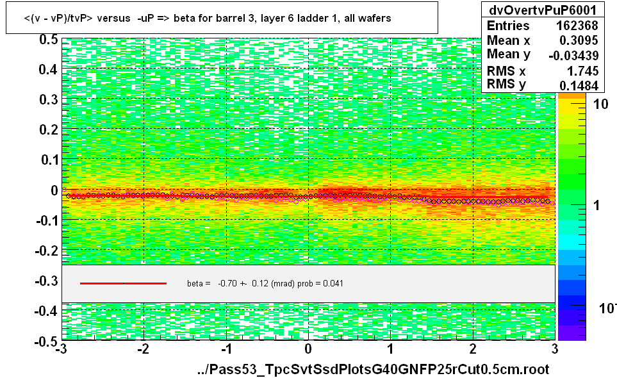The height and width of the screenshot is (378, 617).
Task: Click the RMS x 1.745 statistic row
Action: (542, 71)
